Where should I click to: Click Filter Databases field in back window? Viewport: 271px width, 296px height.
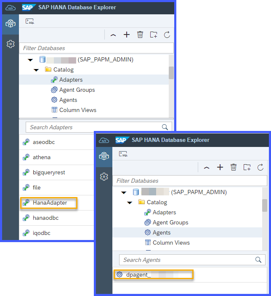pyautogui.click(x=96, y=48)
